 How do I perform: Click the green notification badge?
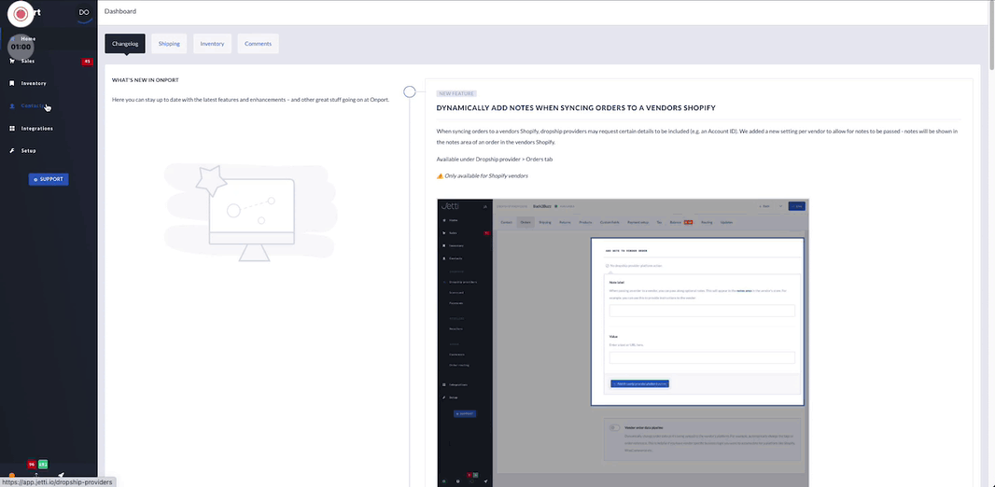(43, 465)
